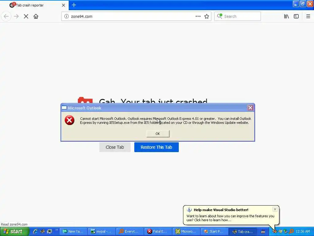This screenshot has width=314, height=236.
Task: Bookmark this page with the star
Action: (x=207, y=17)
